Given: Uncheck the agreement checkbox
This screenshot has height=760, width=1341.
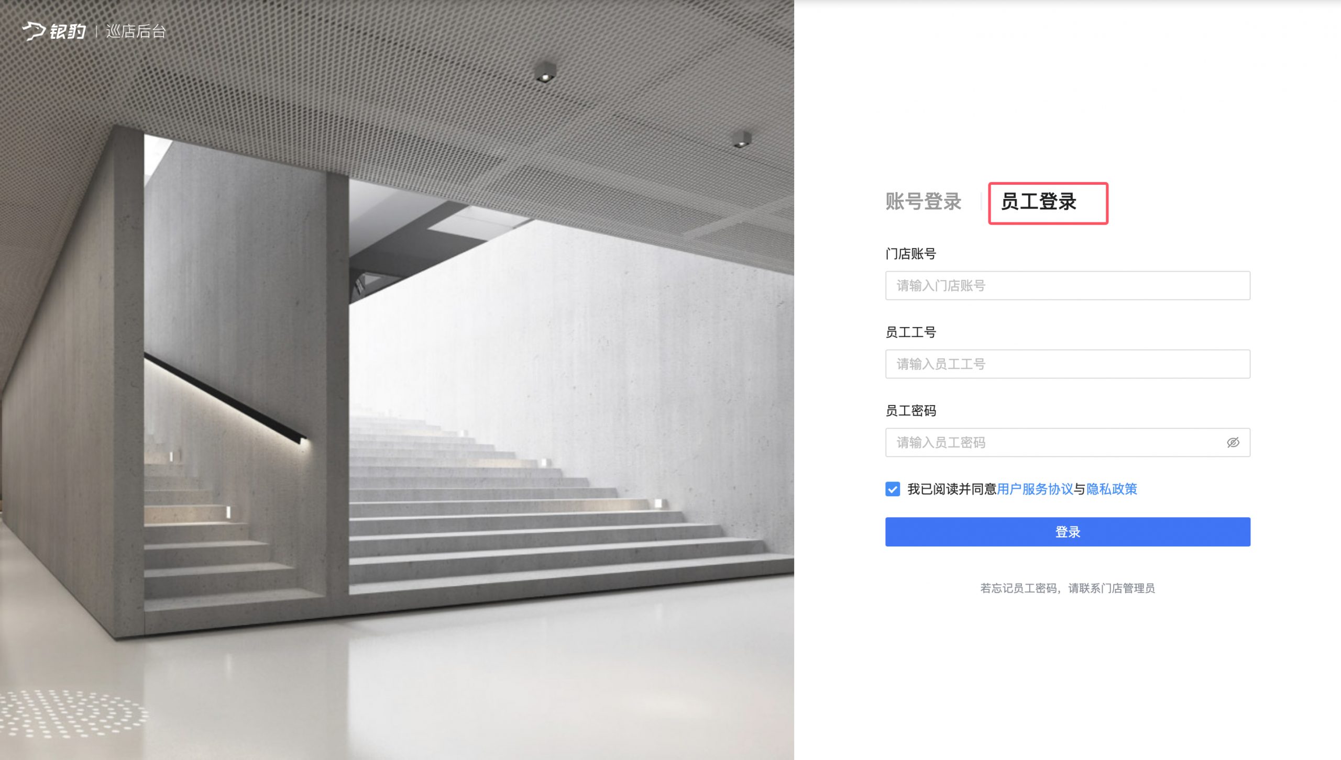Looking at the screenshot, I should tap(893, 489).
